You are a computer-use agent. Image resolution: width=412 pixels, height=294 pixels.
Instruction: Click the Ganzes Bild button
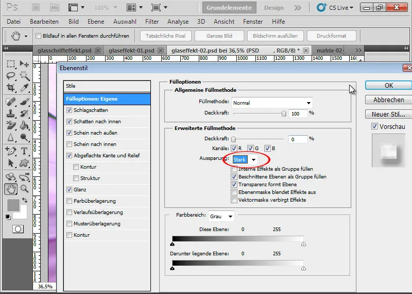219,36
